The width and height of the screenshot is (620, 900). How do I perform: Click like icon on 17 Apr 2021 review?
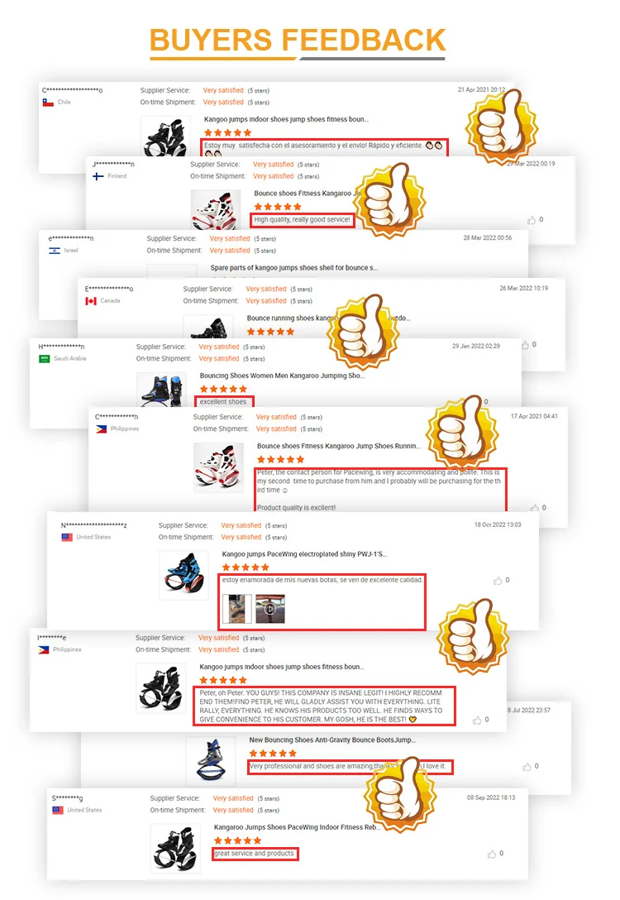[535, 508]
